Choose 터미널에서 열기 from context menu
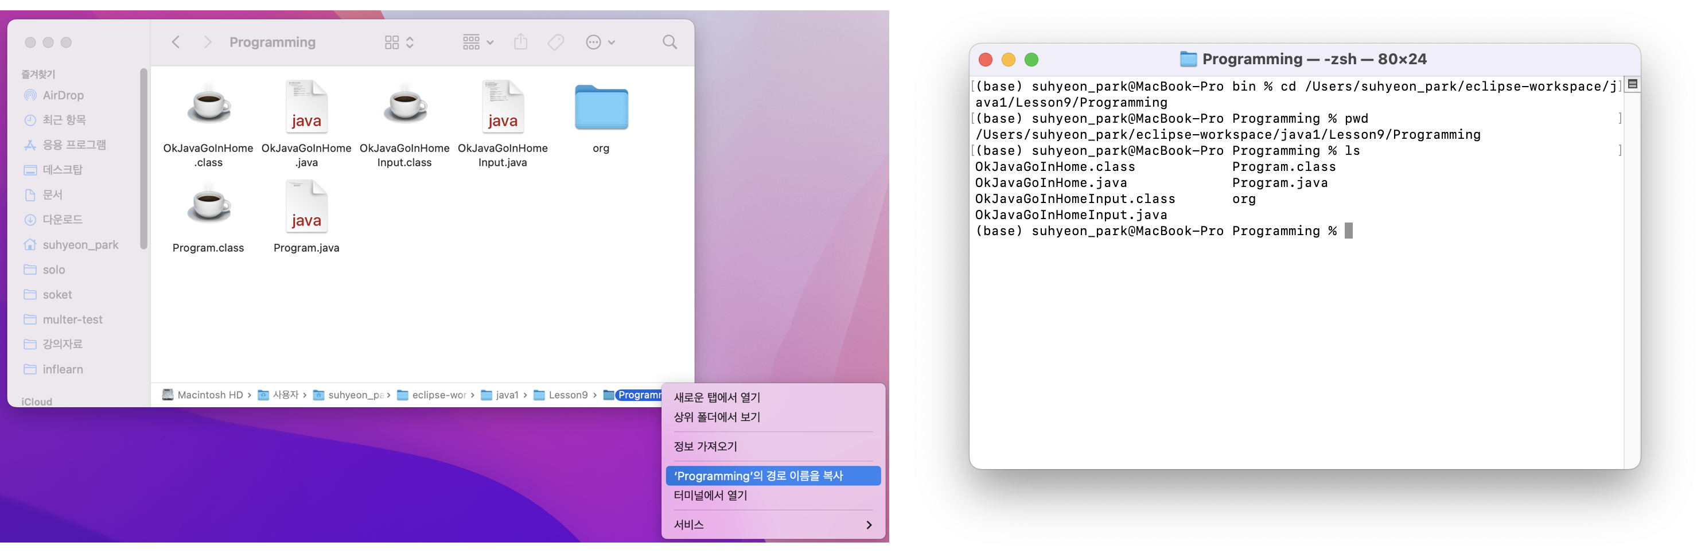 773,495
